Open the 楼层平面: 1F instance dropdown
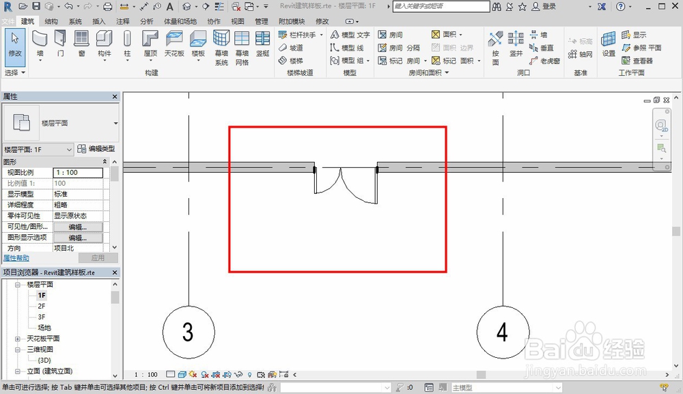The width and height of the screenshot is (683, 394). [38, 150]
